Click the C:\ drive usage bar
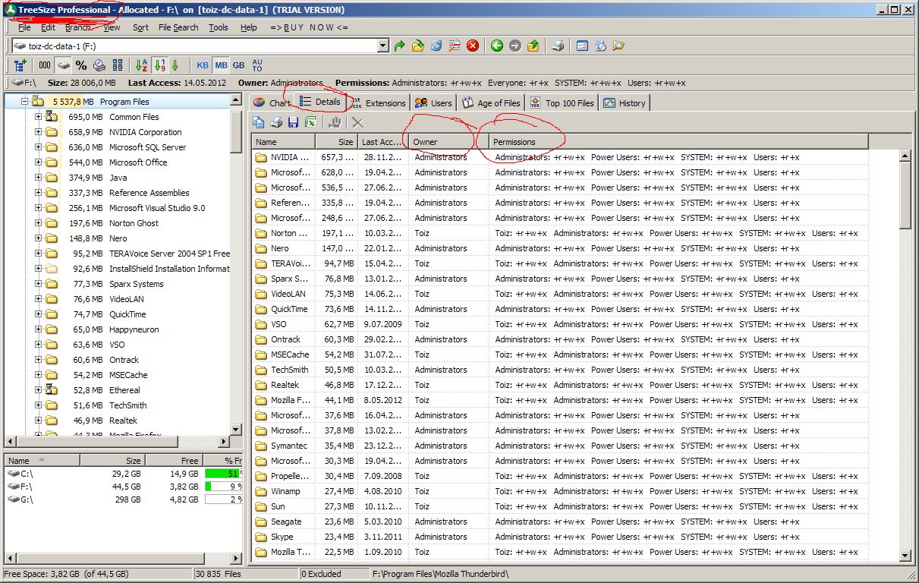The image size is (919, 583). pyautogui.click(x=222, y=474)
